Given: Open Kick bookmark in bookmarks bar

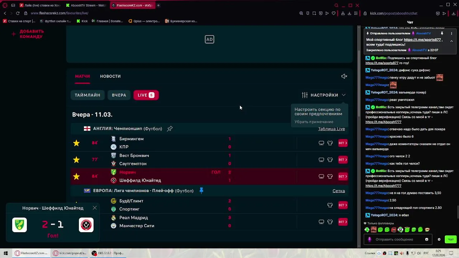Looking at the screenshot, I should point(82,21).
